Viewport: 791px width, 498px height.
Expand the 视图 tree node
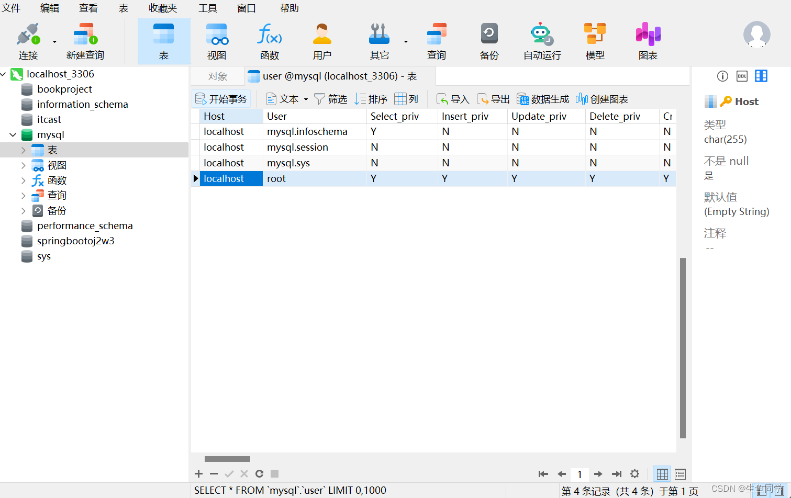click(23, 165)
